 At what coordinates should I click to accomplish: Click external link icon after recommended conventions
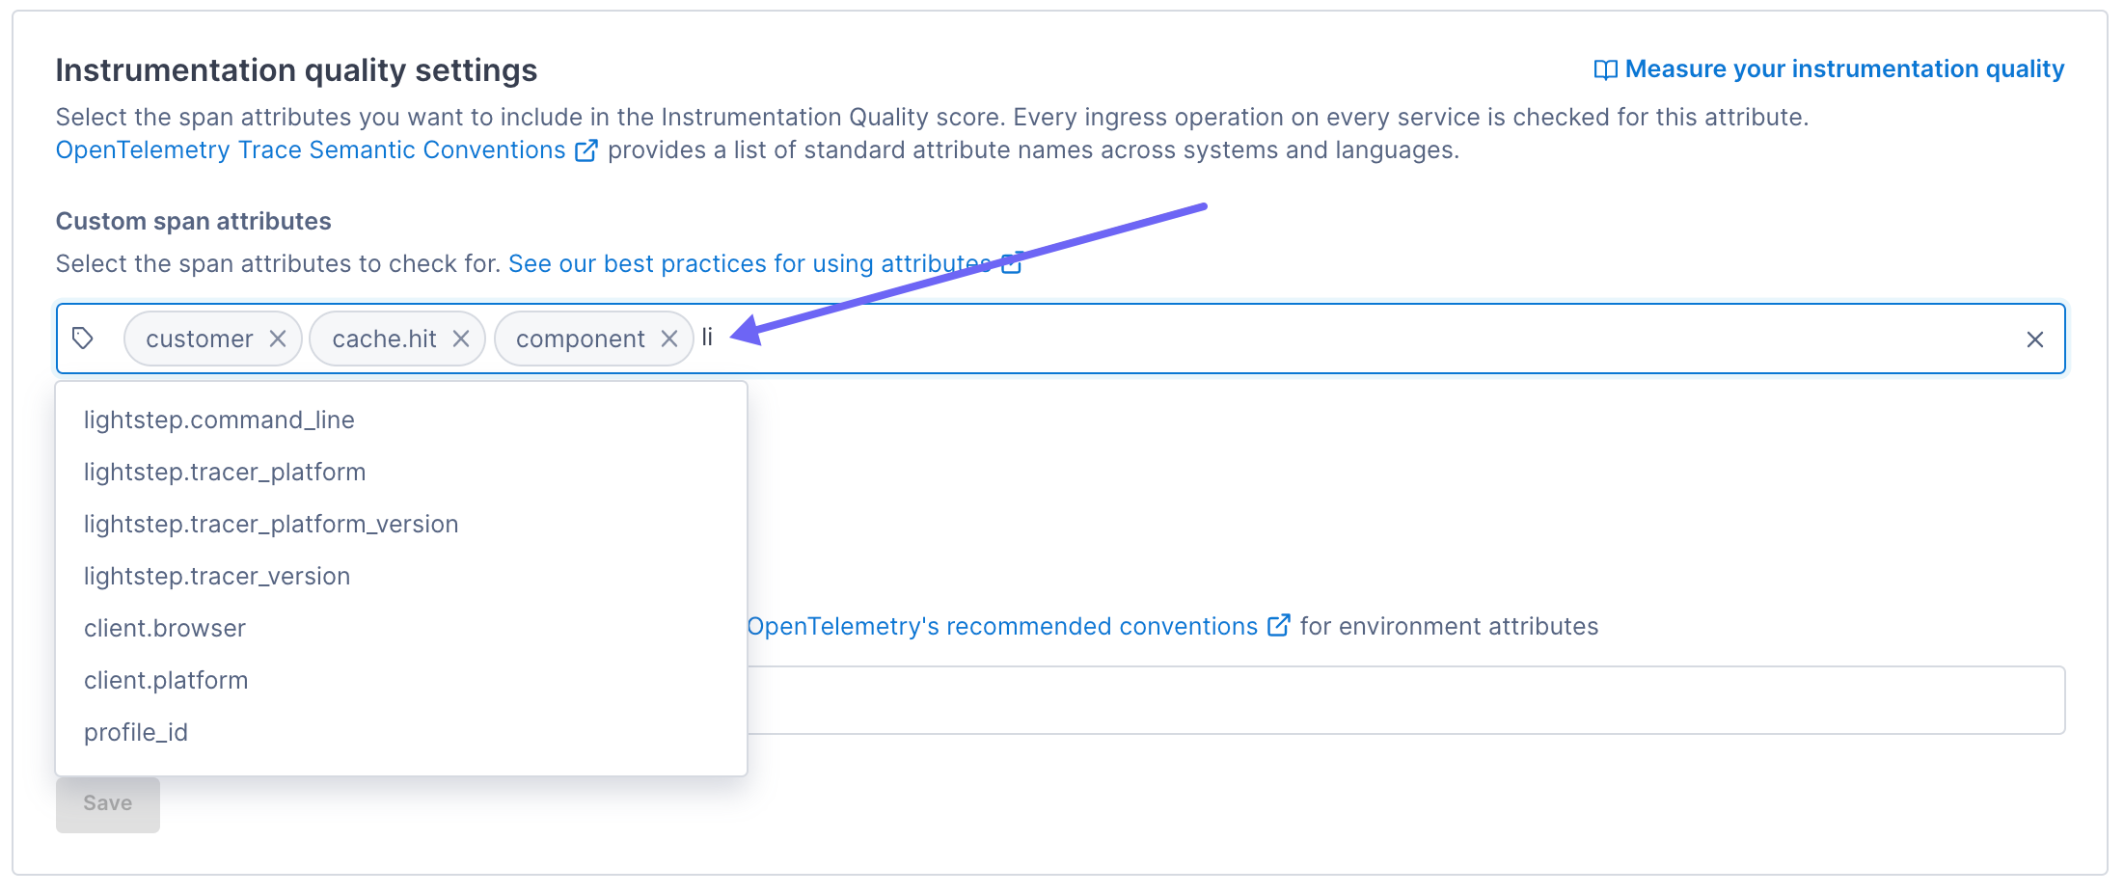(x=1279, y=626)
